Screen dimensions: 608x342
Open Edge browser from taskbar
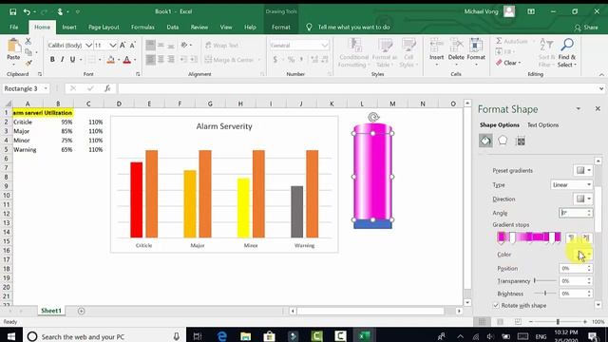click(221, 336)
